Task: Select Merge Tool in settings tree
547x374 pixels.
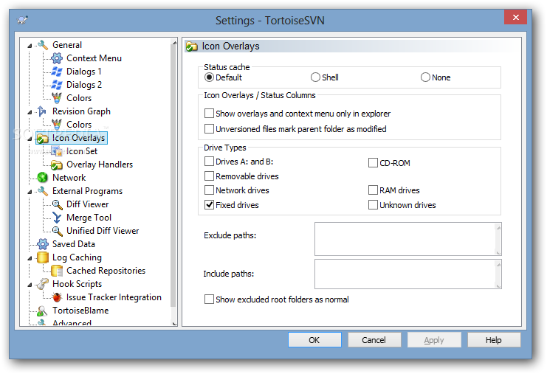Action: (x=89, y=218)
